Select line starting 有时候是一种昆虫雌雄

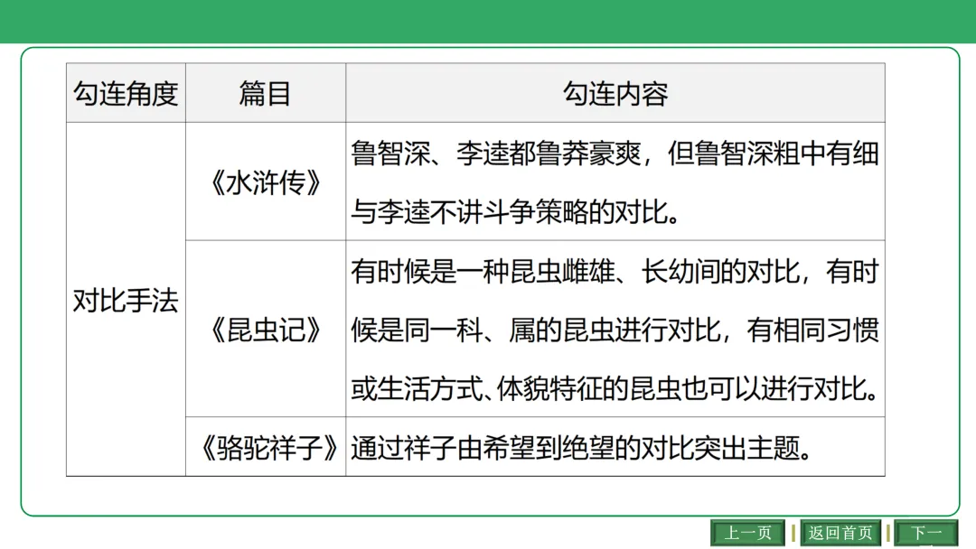[615, 271]
